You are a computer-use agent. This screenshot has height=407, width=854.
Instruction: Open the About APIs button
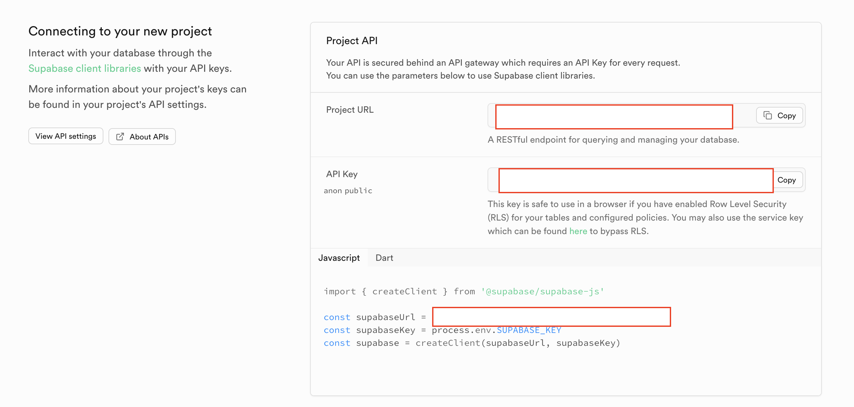click(142, 137)
